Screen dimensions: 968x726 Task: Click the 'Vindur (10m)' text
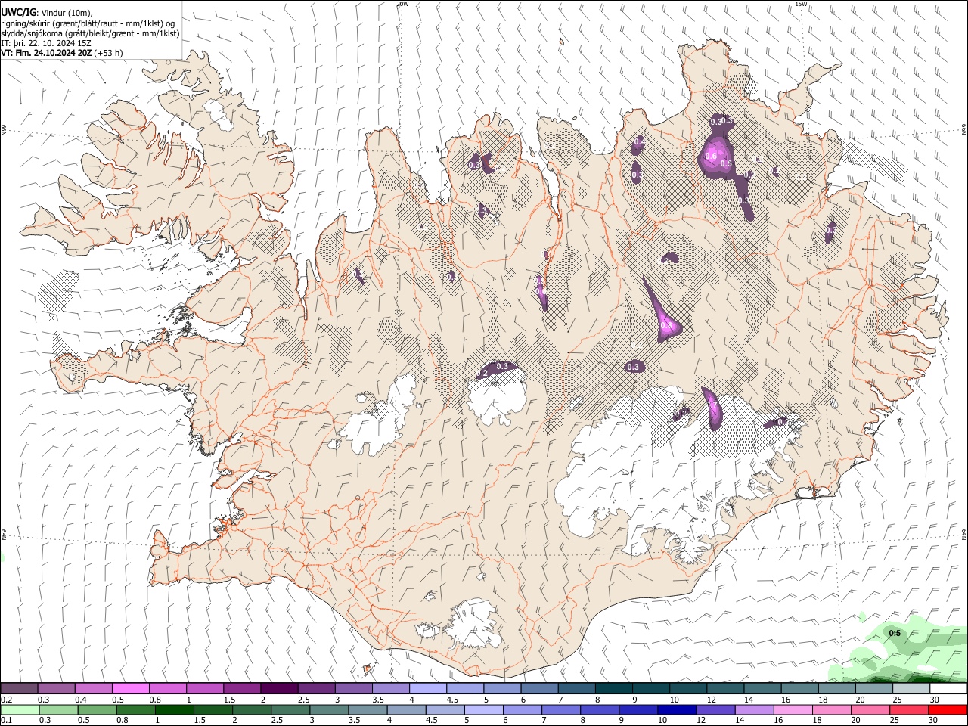[x=67, y=13]
